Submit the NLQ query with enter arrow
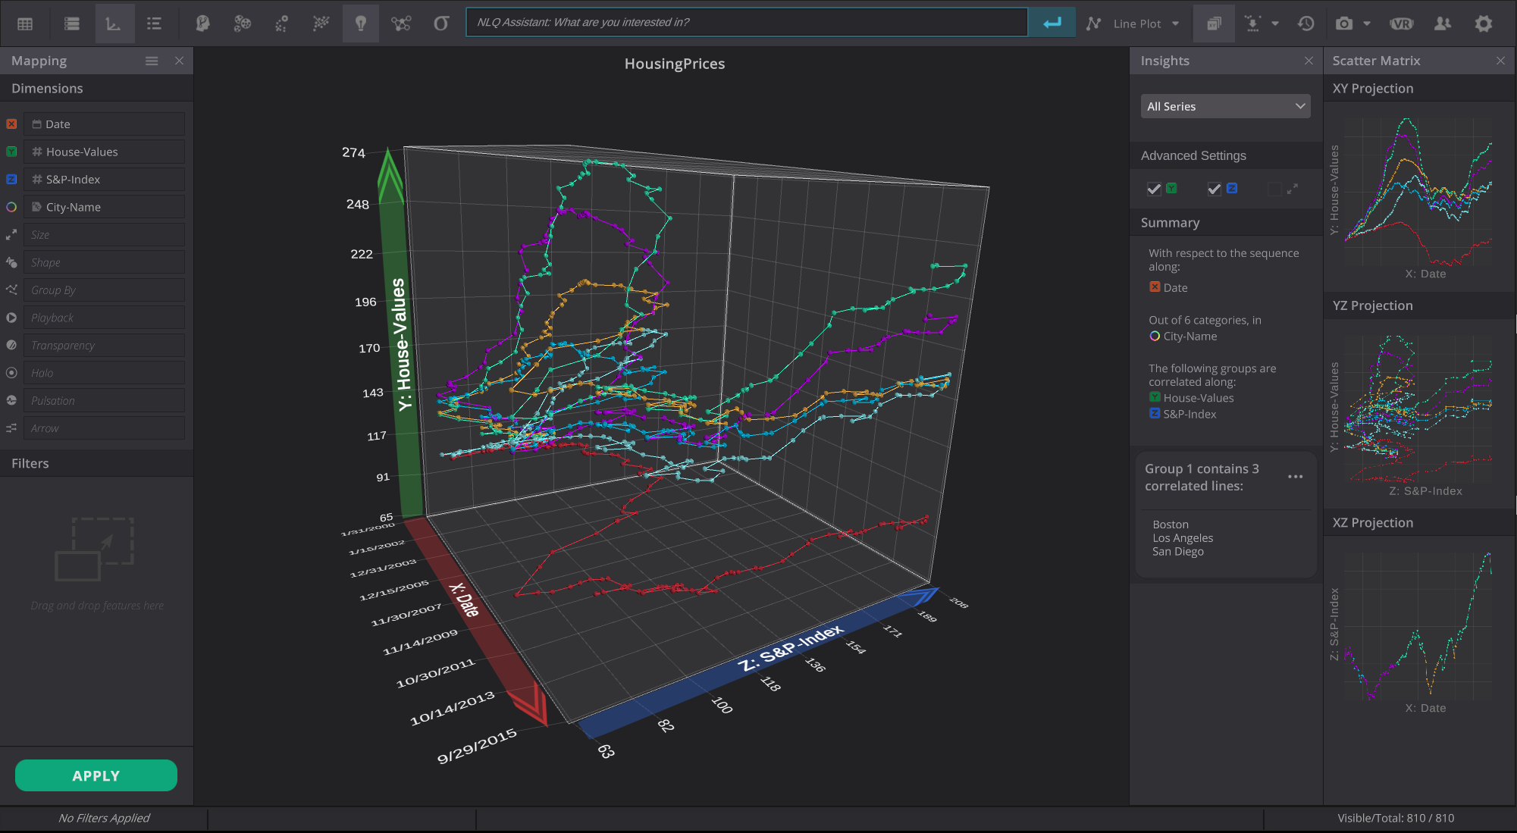This screenshot has width=1517, height=833. pos(1052,23)
